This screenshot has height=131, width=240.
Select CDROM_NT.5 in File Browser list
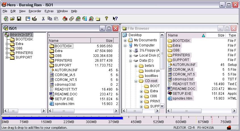tap(184, 74)
